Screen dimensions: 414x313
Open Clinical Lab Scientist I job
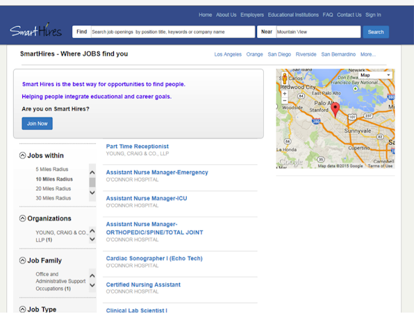pyautogui.click(x=137, y=310)
